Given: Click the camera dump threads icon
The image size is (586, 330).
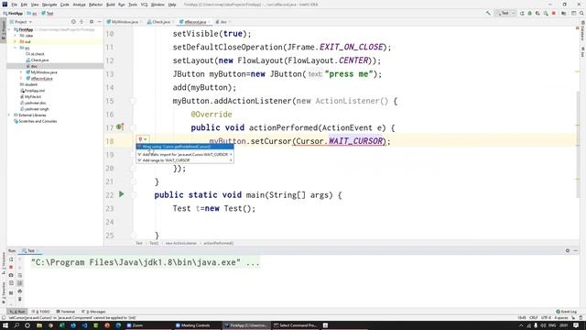Looking at the screenshot, I should tap(11, 275).
